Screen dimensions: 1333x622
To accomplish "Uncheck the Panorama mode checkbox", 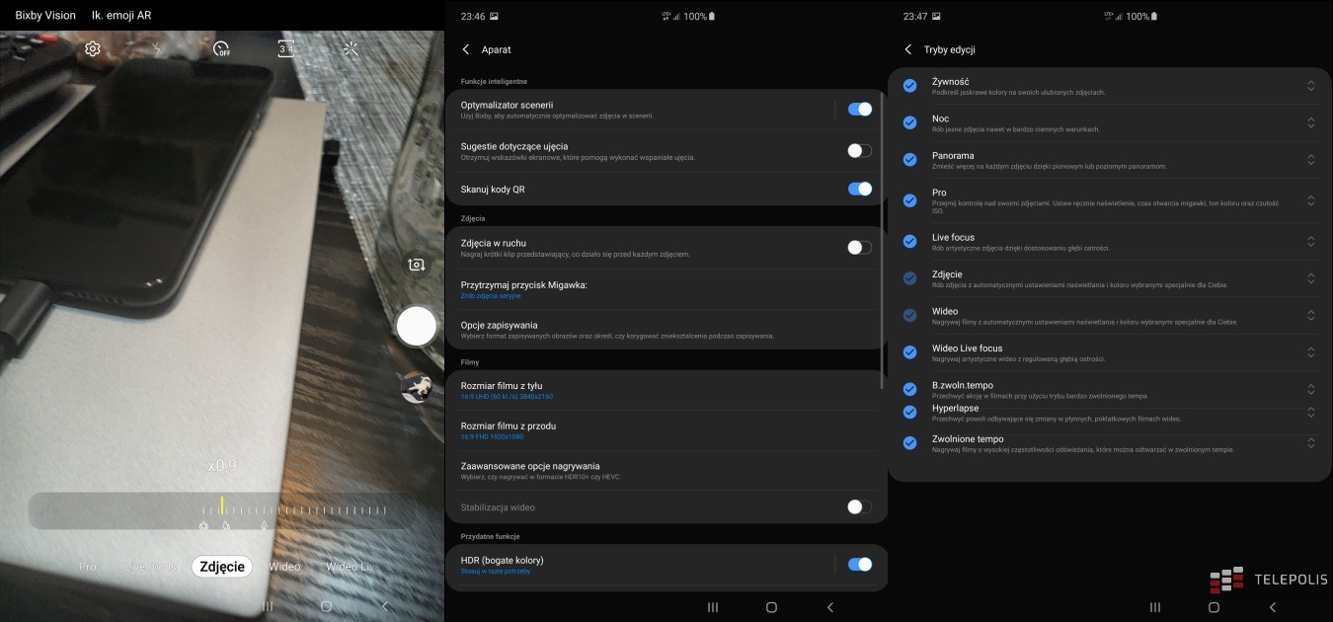I will (909, 159).
